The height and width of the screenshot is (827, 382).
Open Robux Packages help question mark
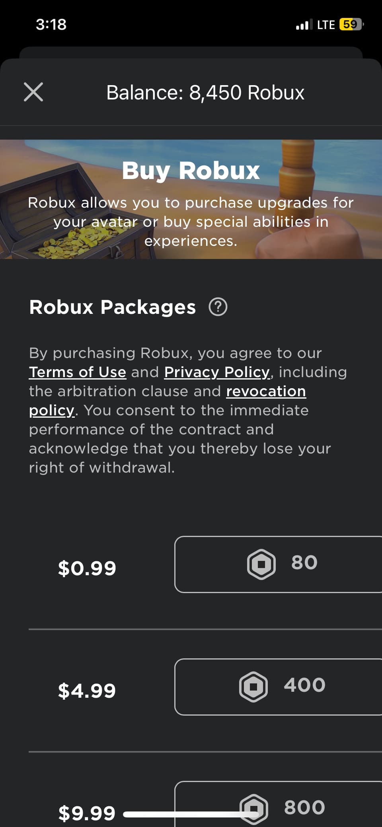[218, 307]
